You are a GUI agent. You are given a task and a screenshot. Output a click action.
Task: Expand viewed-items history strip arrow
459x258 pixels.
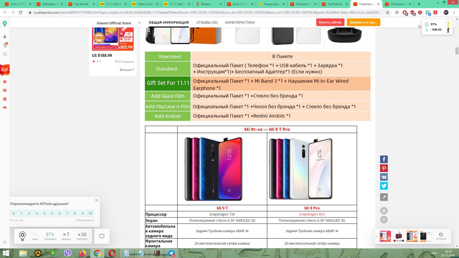pyautogui.click(x=376, y=236)
